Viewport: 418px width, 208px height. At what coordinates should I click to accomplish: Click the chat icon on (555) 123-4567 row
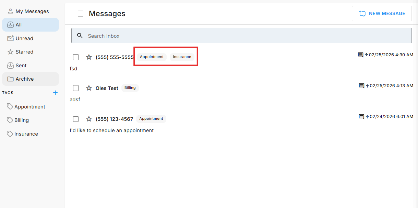point(361,117)
